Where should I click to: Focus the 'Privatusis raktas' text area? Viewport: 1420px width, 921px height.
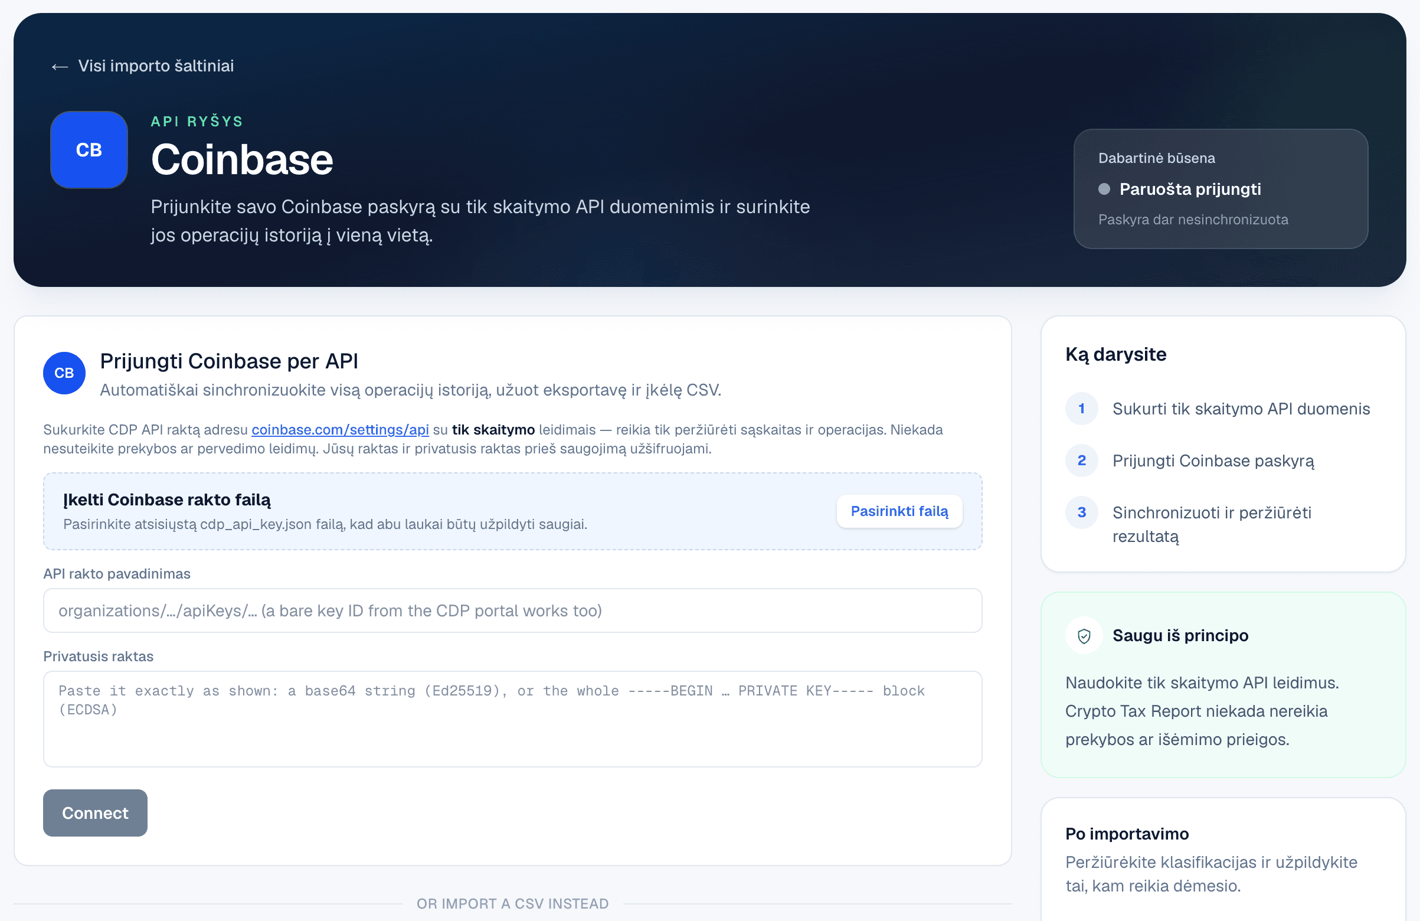(x=512, y=719)
